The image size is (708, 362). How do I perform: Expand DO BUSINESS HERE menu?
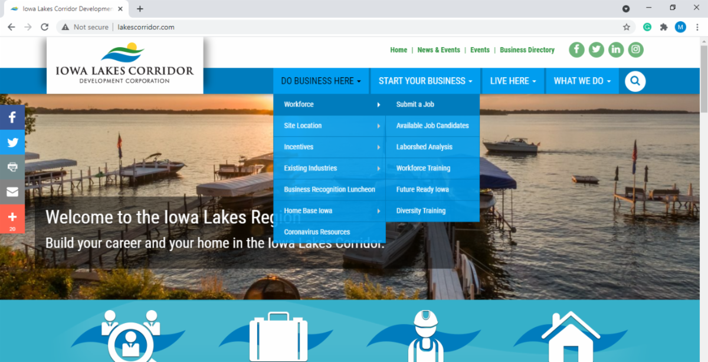point(322,81)
